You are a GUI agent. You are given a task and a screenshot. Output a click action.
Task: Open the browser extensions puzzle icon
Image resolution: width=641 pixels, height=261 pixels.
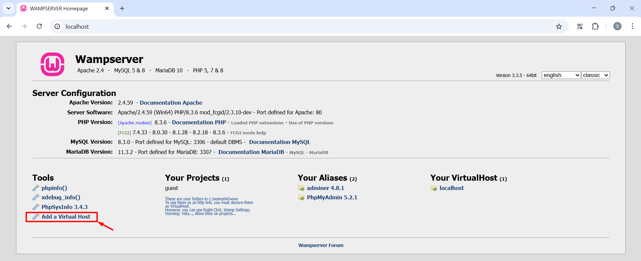[595, 26]
